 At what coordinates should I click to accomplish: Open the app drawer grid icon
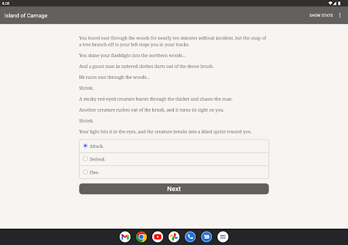[x=223, y=237]
